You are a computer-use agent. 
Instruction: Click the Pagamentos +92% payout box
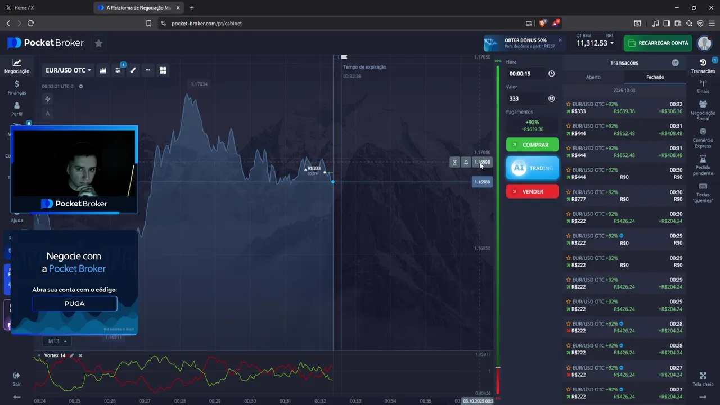[532, 125]
